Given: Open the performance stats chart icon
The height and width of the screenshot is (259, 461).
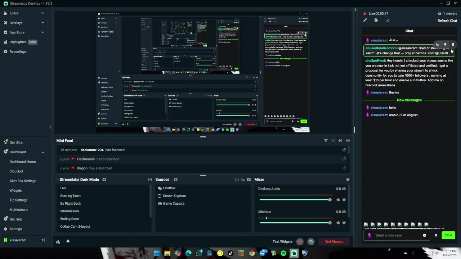Looking at the screenshot, I should pos(58,241).
